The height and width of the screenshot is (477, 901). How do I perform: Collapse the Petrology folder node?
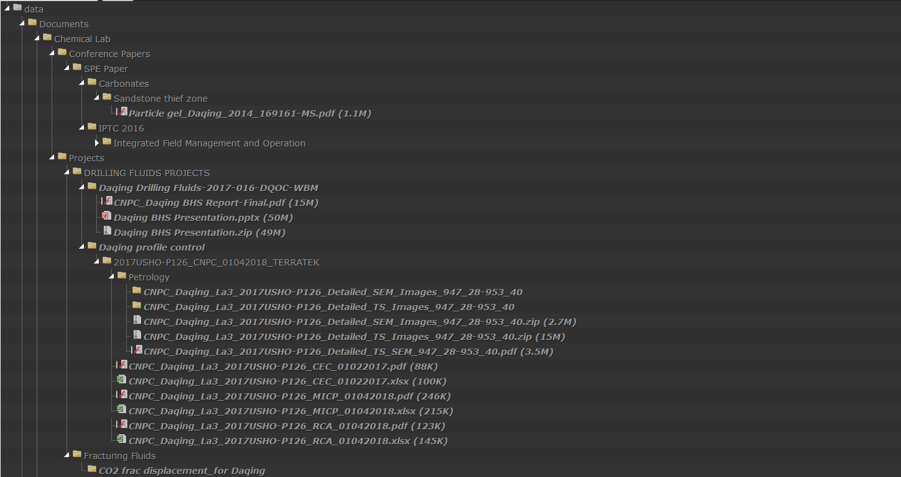[x=111, y=277]
